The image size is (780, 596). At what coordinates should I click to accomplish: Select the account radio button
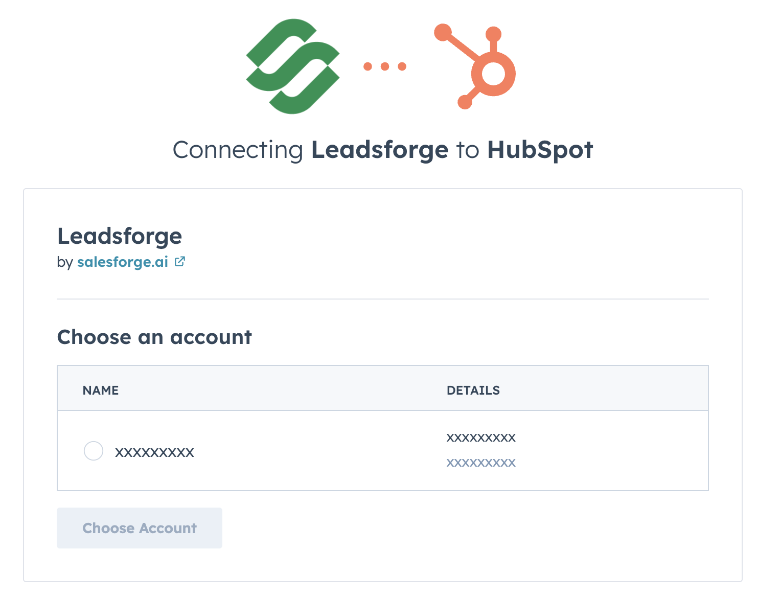[x=94, y=451]
